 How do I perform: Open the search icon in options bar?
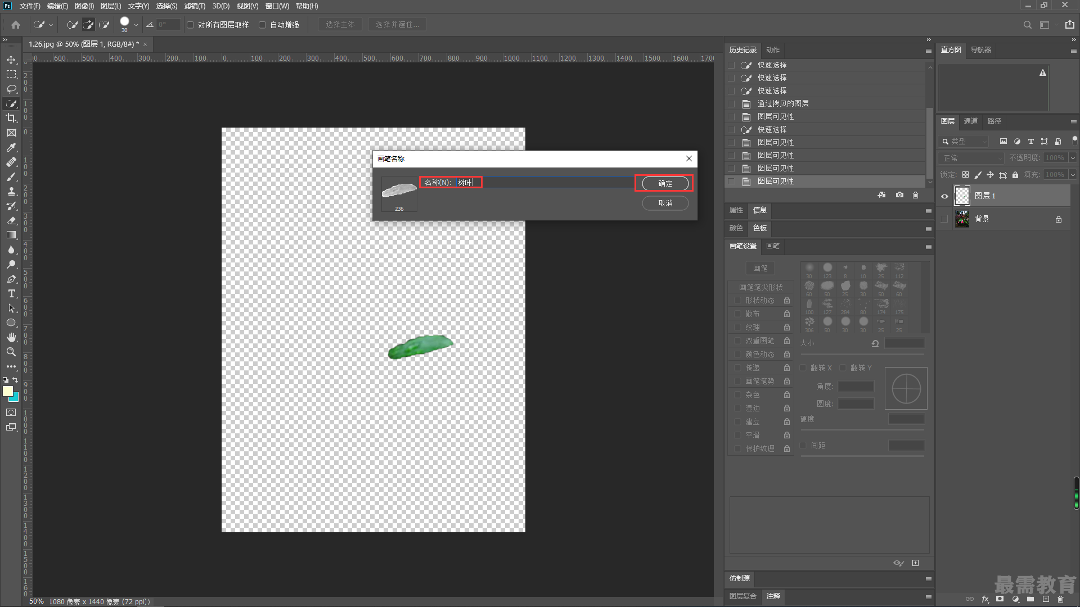(1027, 25)
